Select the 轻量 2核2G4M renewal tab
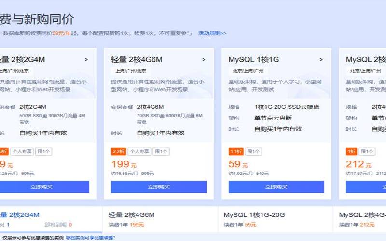Image resolution: width=386 pixels, height=241 pixels. (51, 219)
